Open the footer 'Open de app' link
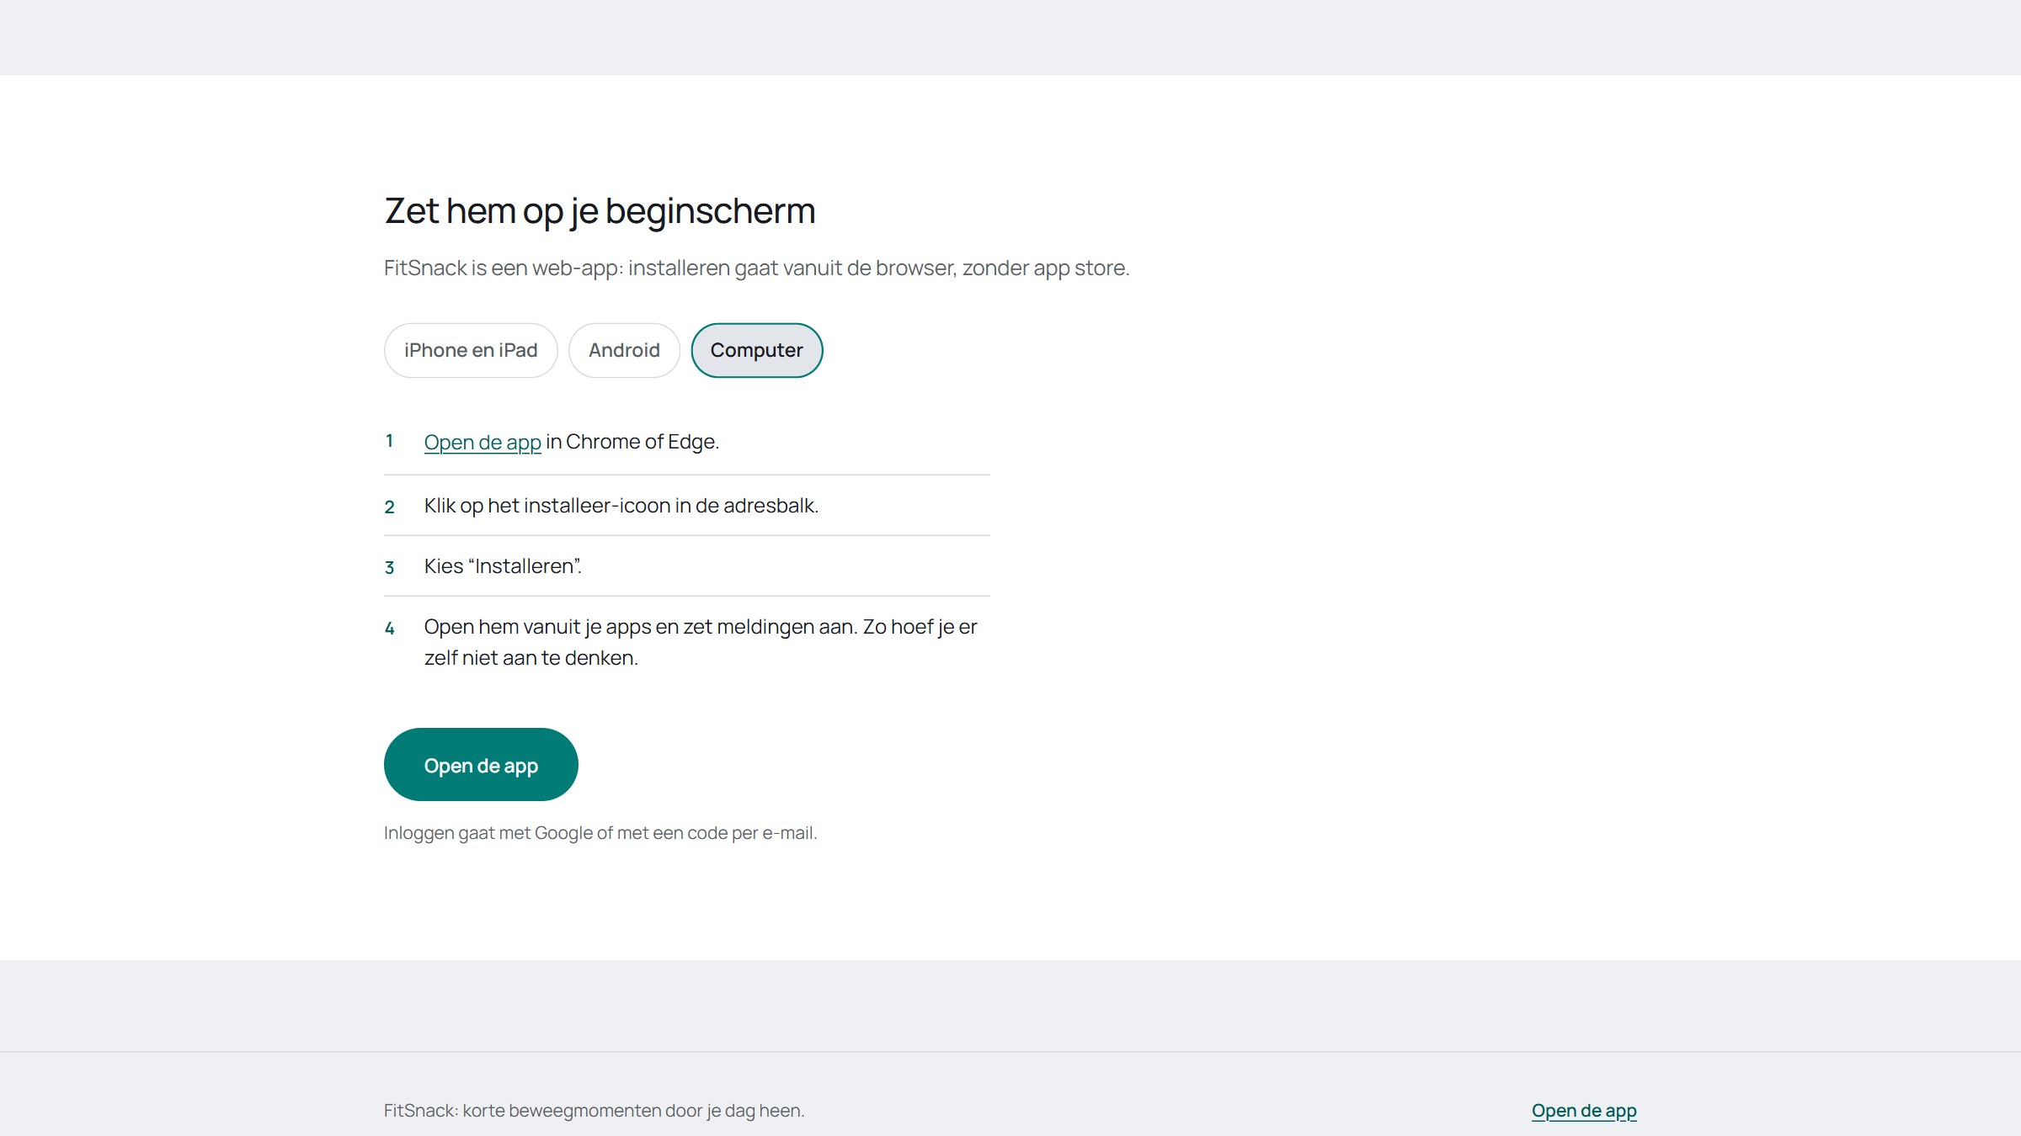The image size is (2021, 1136). pyautogui.click(x=1584, y=1111)
